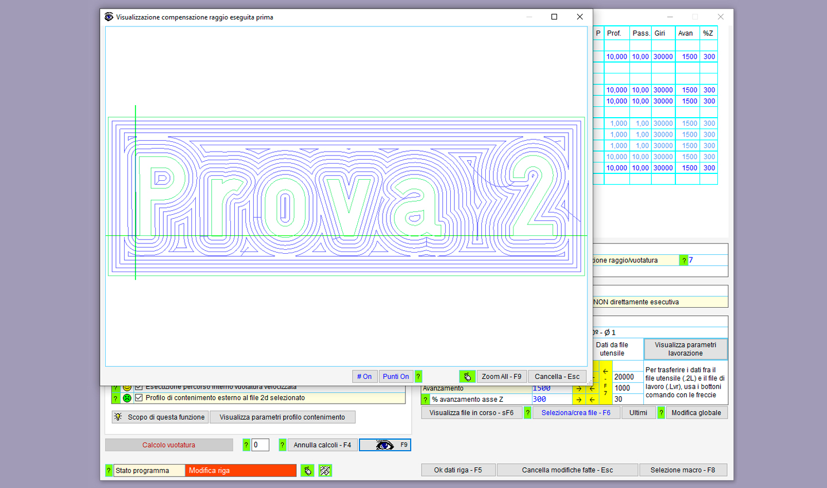The image size is (827, 488).
Task: Click the lightbulb Scopo di questa funzione button
Action: (x=160, y=417)
